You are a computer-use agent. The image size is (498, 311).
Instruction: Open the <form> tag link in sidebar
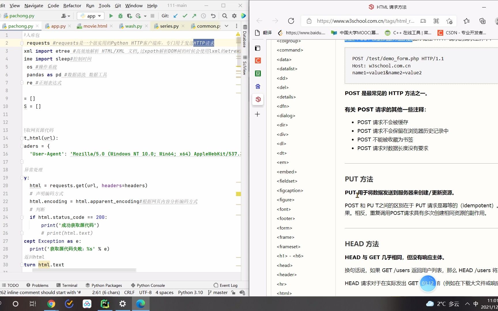pos(284,228)
